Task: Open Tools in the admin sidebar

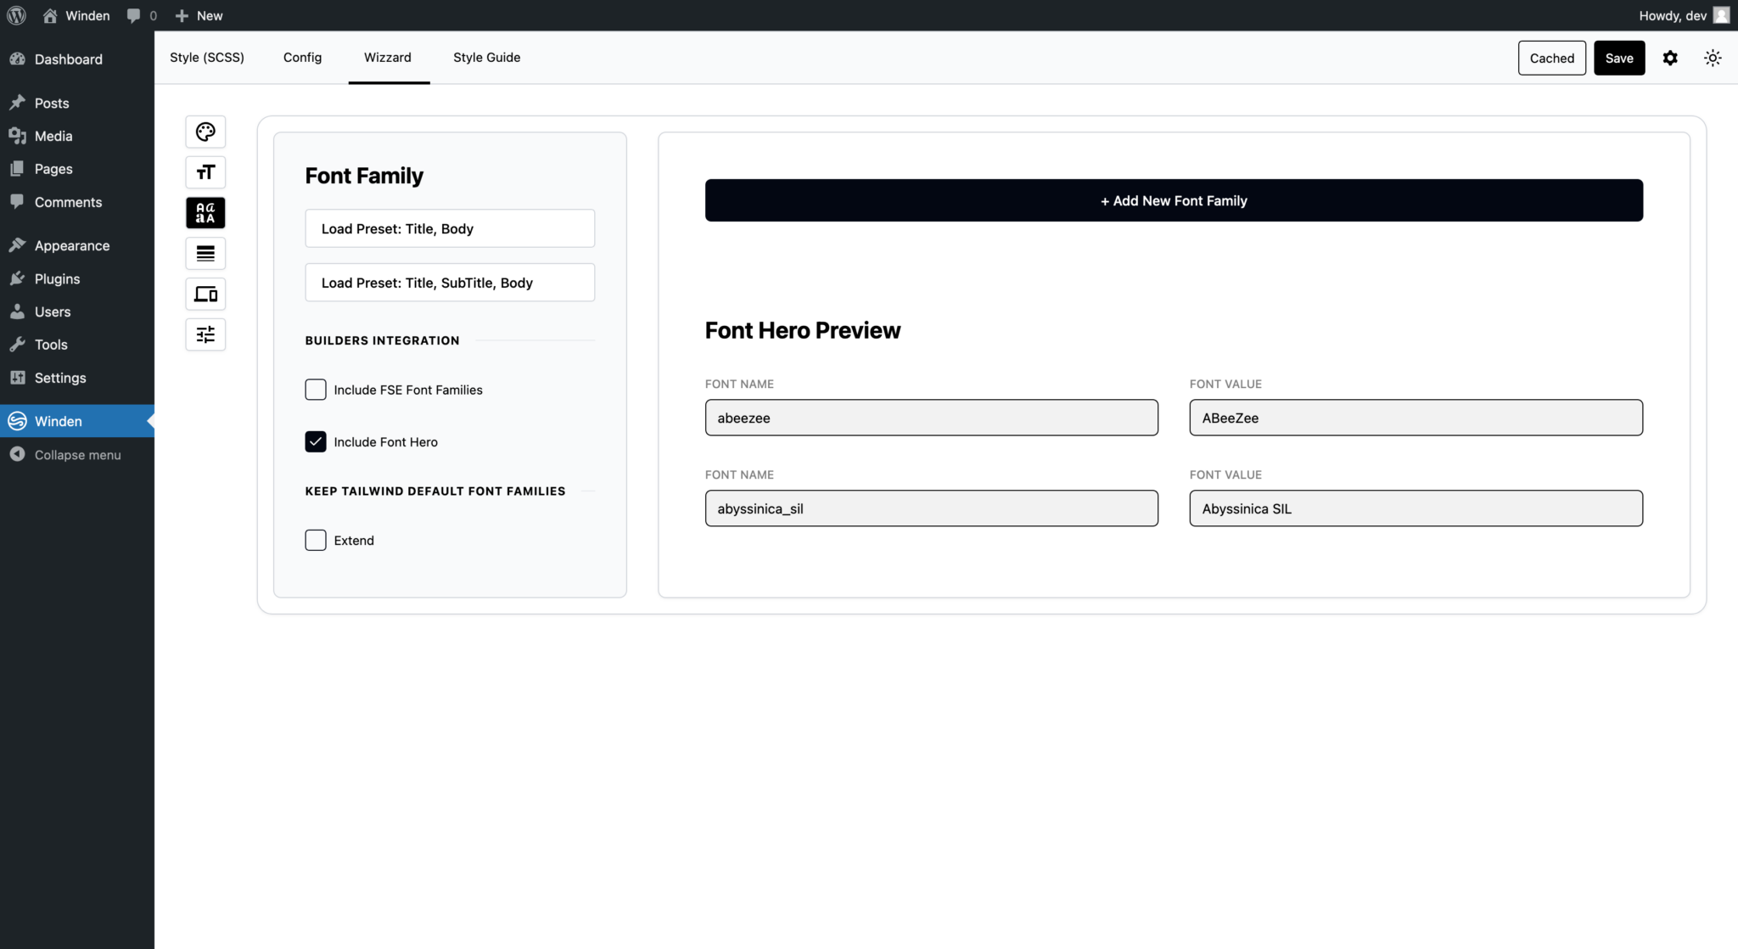Action: point(77,345)
